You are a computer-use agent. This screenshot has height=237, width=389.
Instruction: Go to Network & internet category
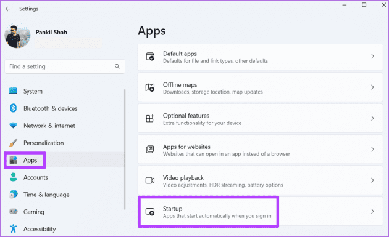tap(49, 126)
